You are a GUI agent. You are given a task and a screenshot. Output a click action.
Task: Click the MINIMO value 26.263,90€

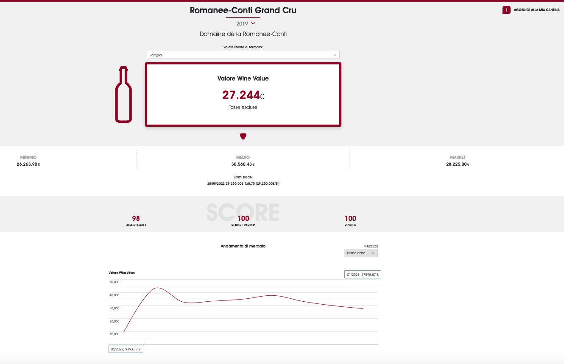click(28, 164)
